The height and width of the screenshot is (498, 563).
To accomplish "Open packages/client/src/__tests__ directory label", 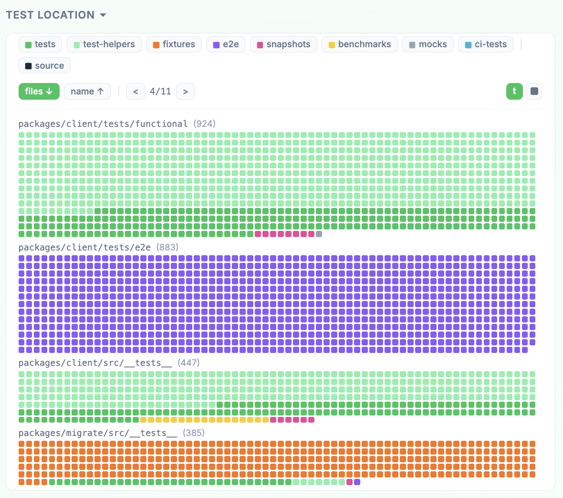I will coord(95,363).
